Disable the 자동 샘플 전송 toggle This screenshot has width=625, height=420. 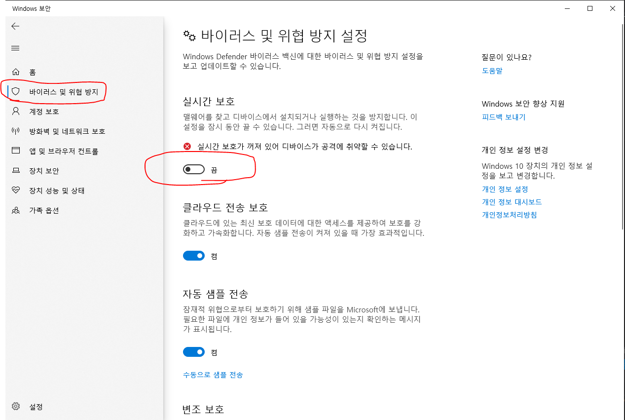tap(193, 352)
